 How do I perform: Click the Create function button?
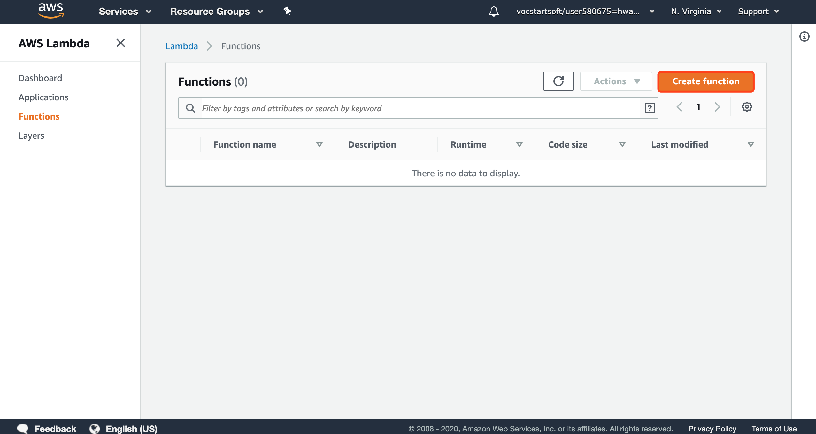(x=706, y=81)
